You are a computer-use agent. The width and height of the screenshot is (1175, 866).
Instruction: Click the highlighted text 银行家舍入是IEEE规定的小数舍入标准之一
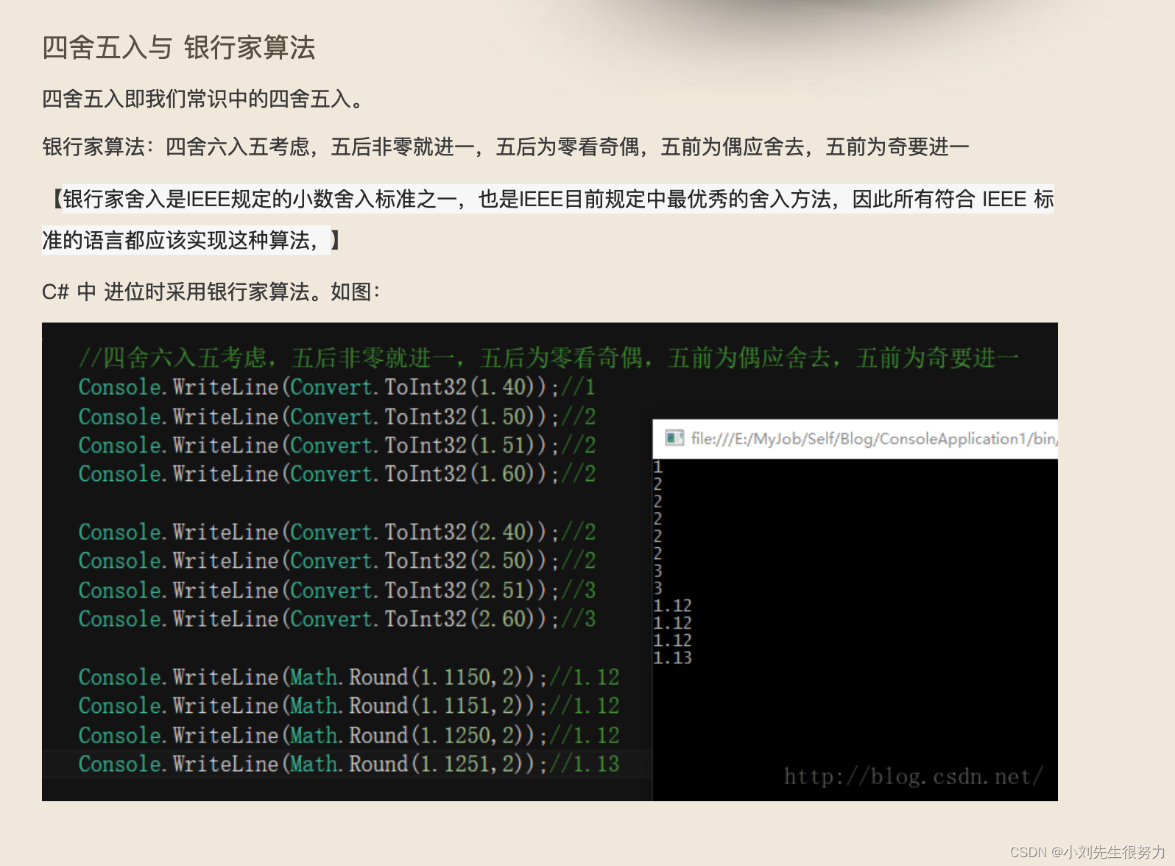pyautogui.click(x=260, y=199)
